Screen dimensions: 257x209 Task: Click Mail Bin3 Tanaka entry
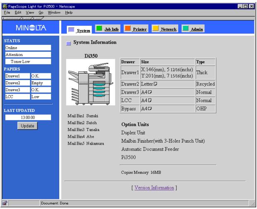tap(83, 129)
